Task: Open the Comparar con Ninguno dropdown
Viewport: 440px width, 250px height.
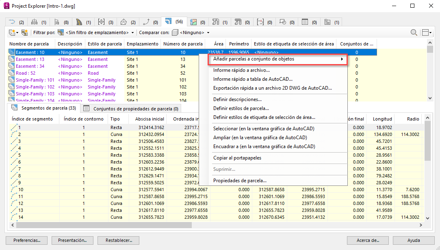Action: pos(191,32)
